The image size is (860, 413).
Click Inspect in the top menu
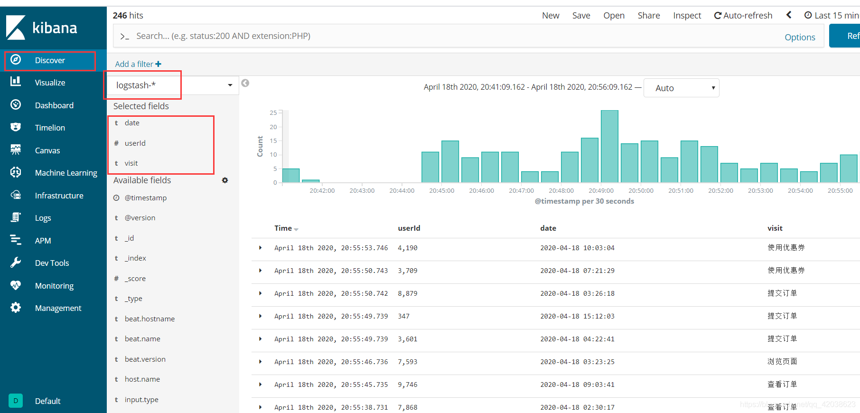pos(687,16)
